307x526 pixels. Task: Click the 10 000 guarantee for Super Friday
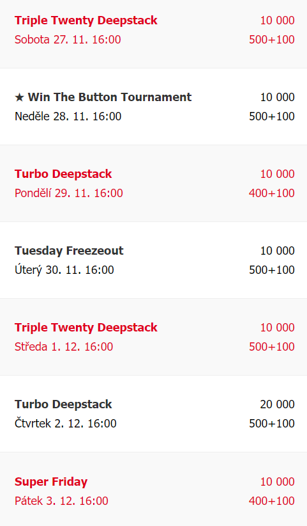pyautogui.click(x=277, y=482)
